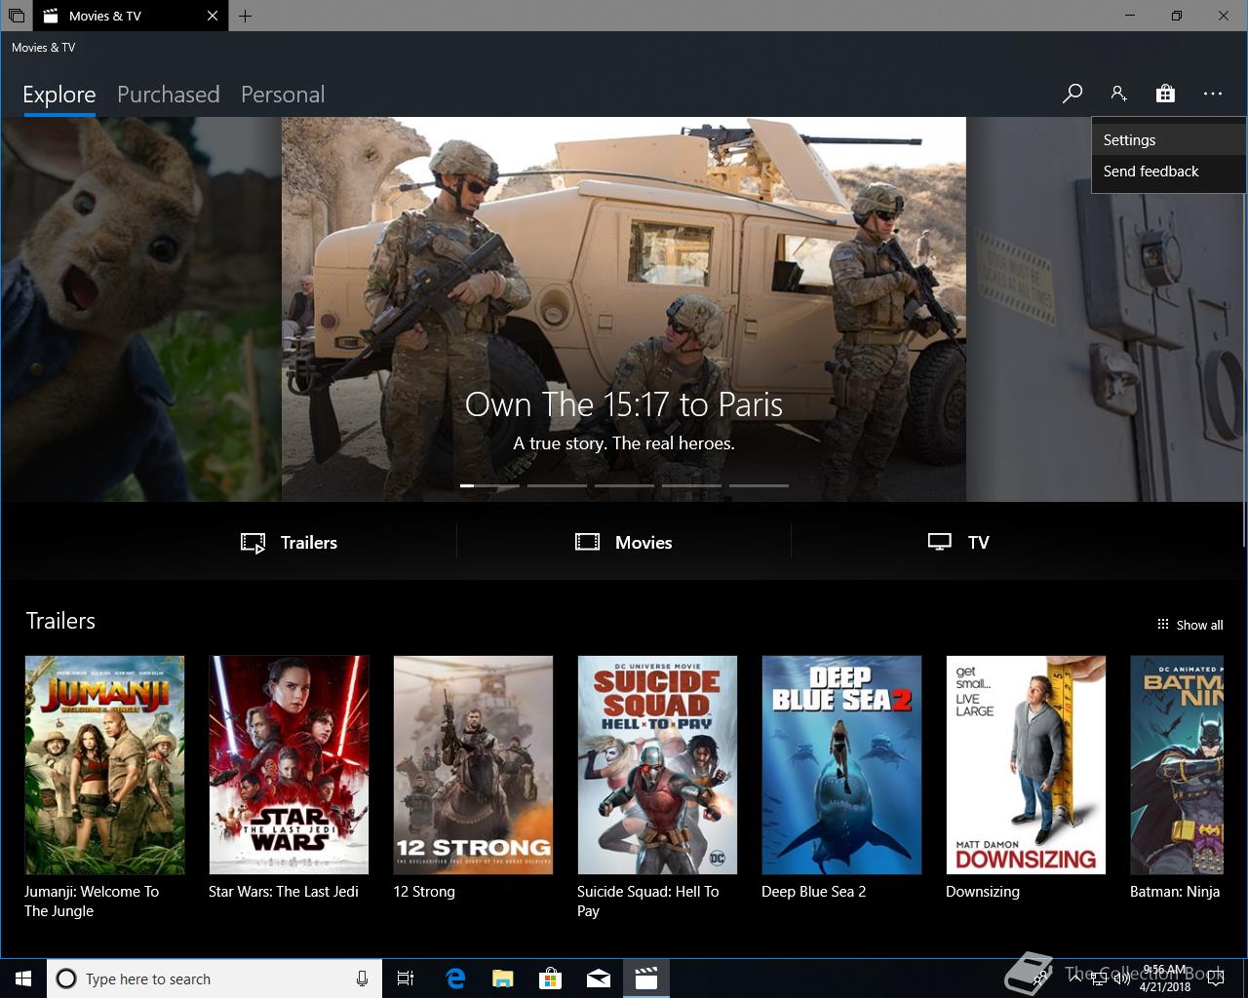Close the Movies & TV tab
1248x998 pixels.
click(x=213, y=16)
